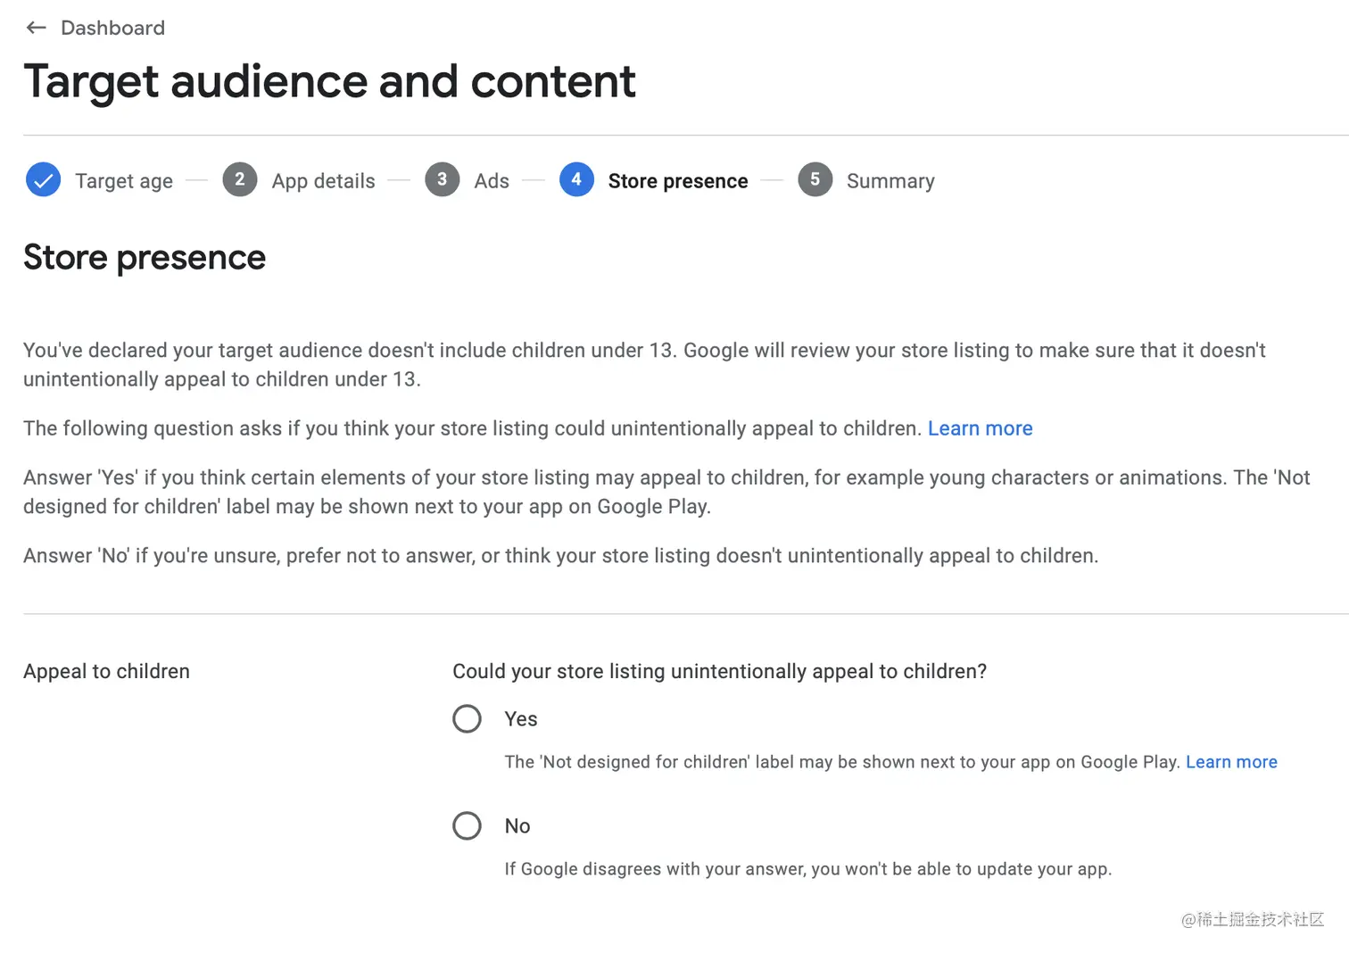Click the step 3 circle icon

point(442,180)
